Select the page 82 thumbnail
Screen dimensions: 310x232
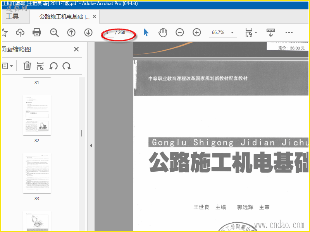pyautogui.click(x=37, y=115)
